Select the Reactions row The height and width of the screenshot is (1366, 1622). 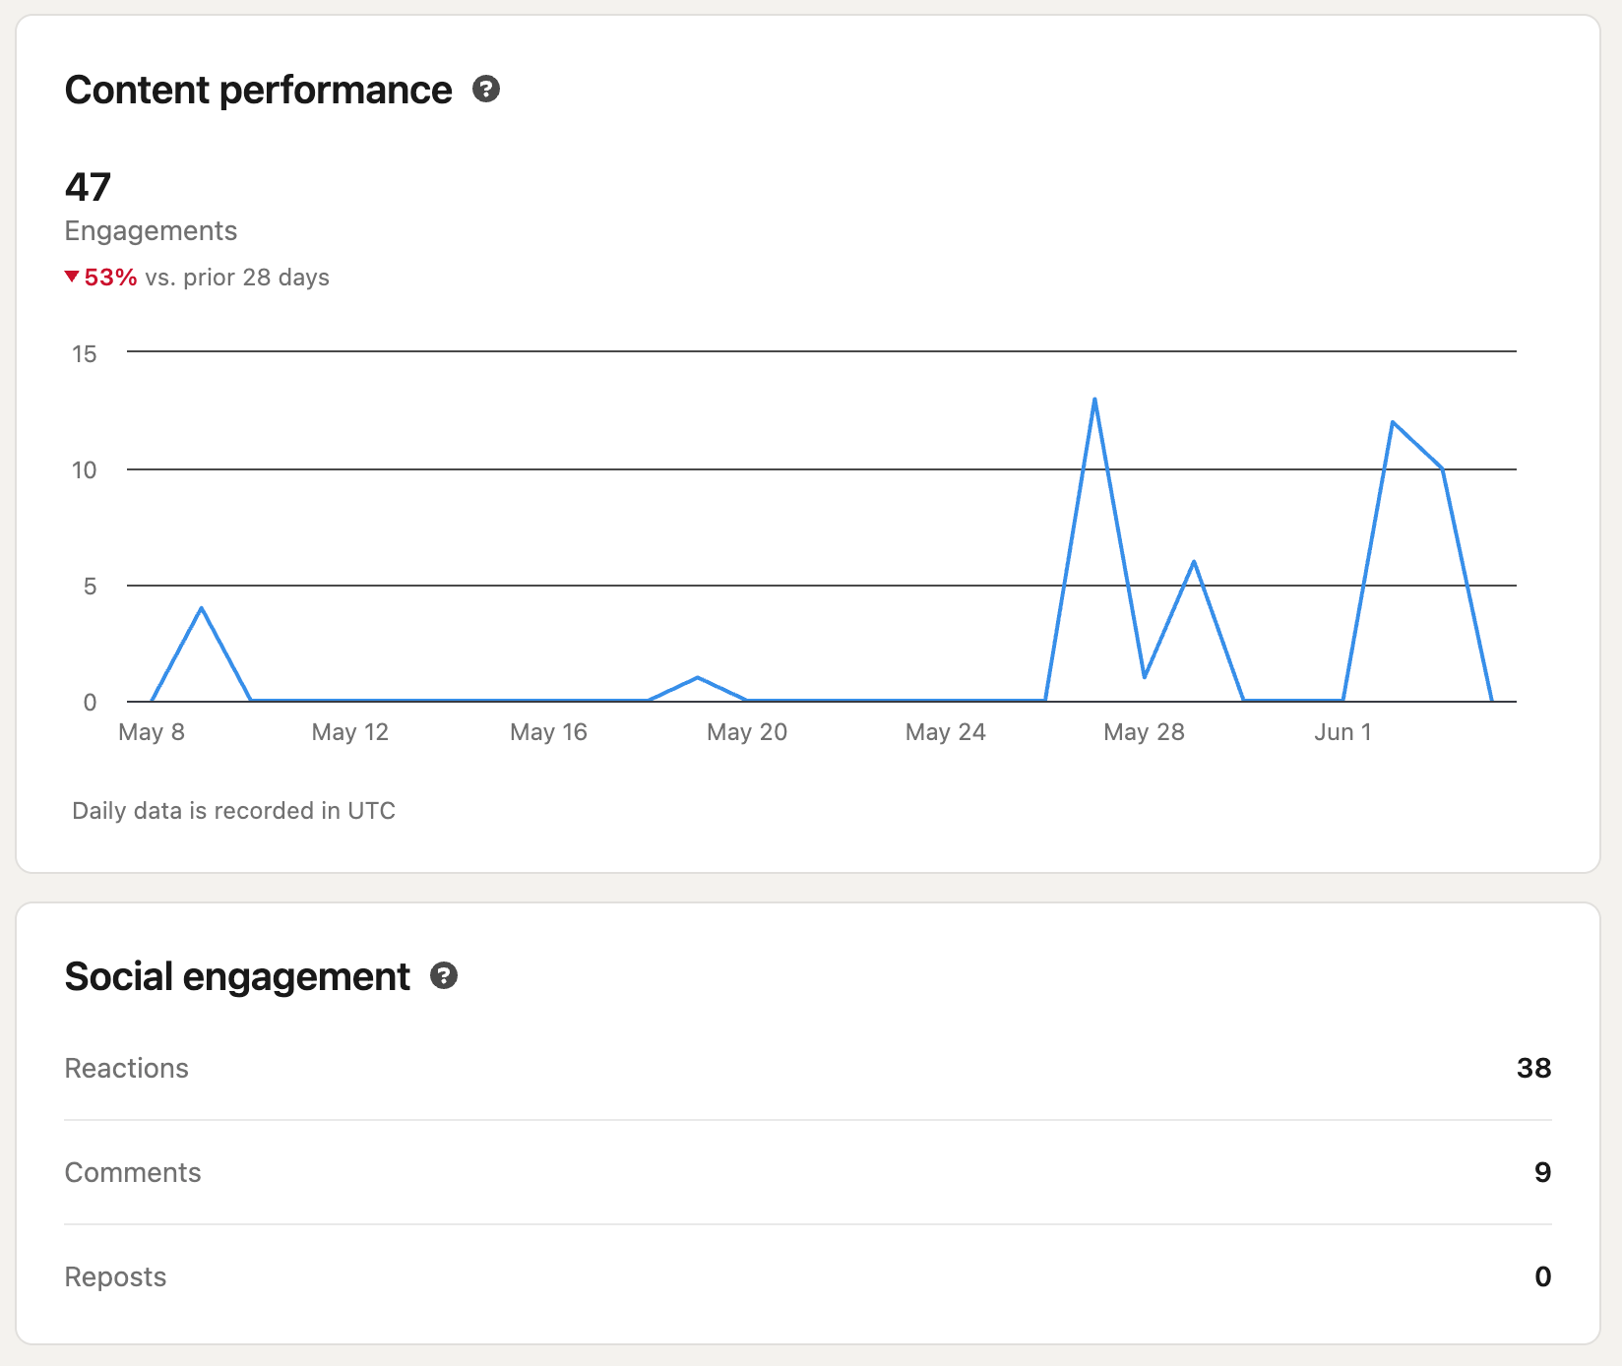tap(126, 1068)
